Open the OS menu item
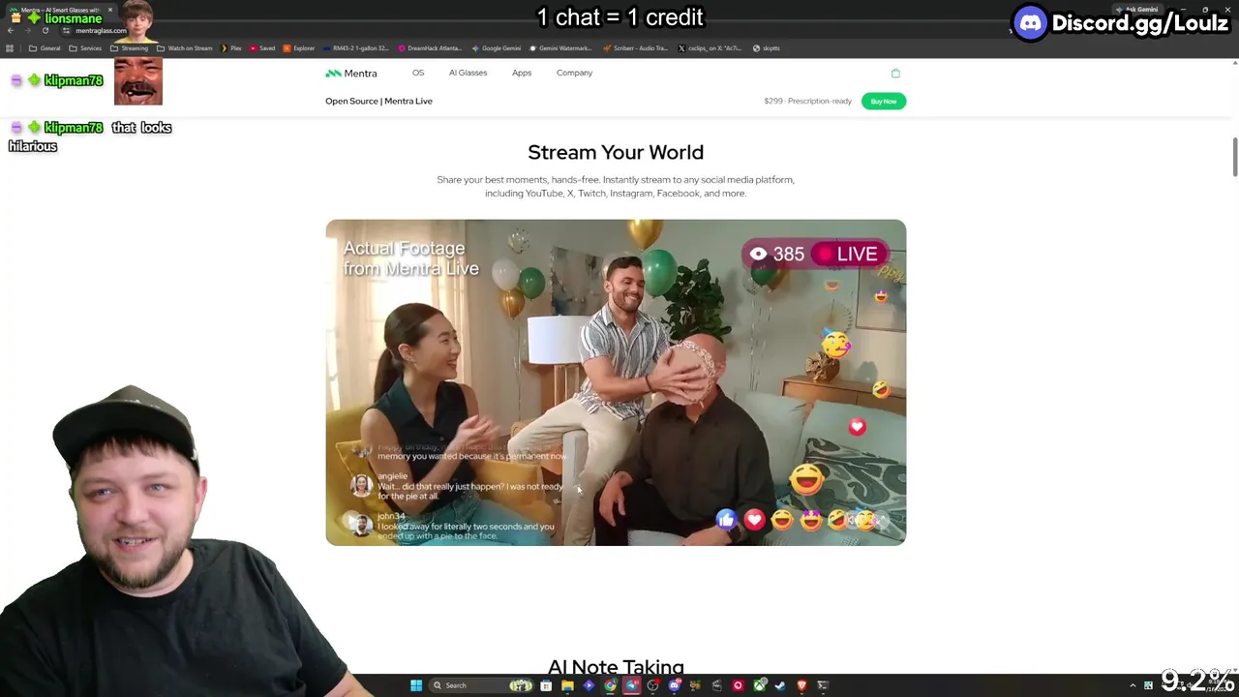The image size is (1239, 697). (x=418, y=73)
